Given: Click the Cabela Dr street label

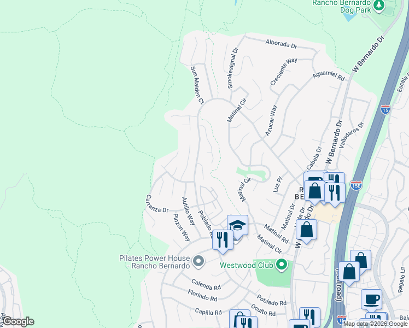Looking at the screenshot, I should (x=314, y=158).
